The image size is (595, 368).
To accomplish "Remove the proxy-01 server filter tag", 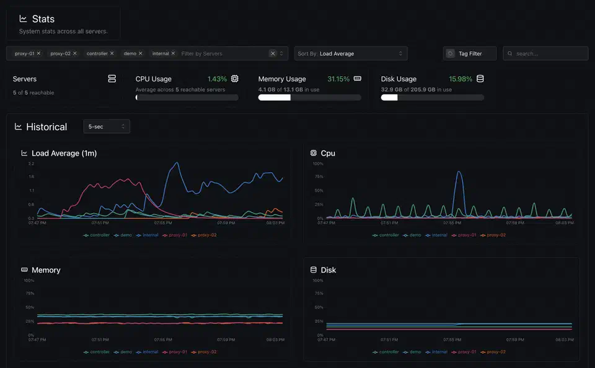I will [x=38, y=53].
